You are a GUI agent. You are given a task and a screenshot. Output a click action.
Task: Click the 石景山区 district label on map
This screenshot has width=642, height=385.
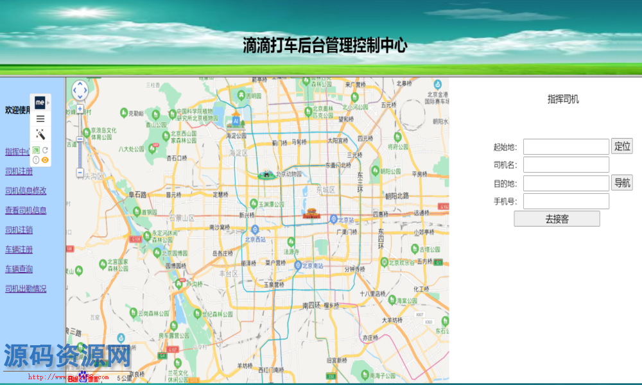182,218
